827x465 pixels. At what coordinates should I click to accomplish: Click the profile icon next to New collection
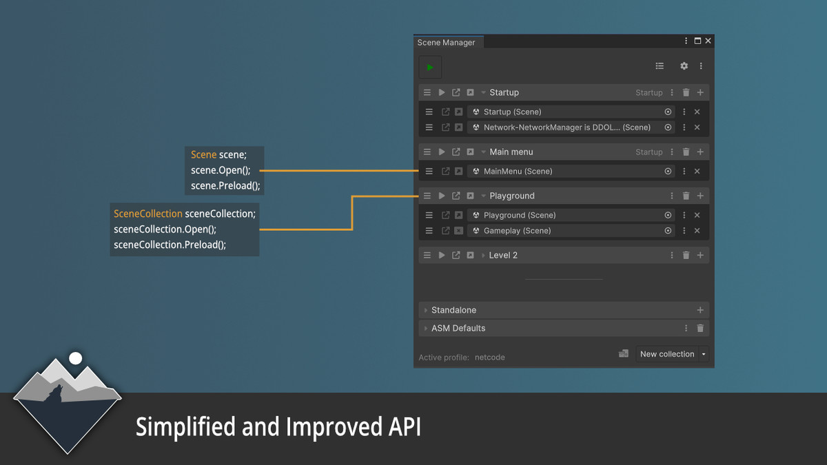pyautogui.click(x=624, y=353)
